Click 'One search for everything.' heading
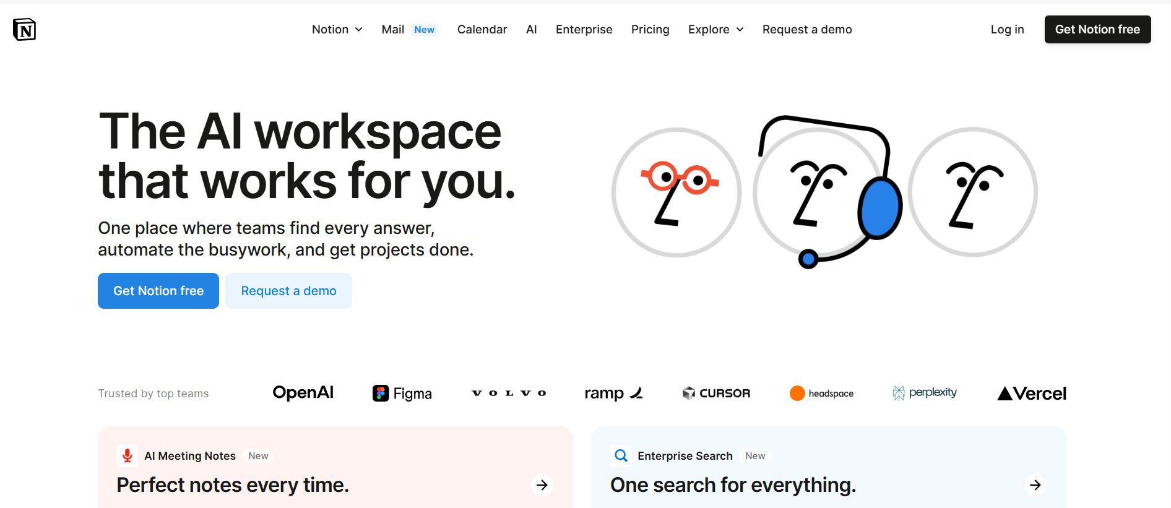1171x508 pixels. pos(733,485)
